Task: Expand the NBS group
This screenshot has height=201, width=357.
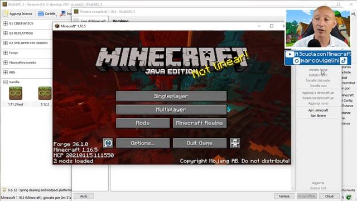Action: (x=6, y=72)
